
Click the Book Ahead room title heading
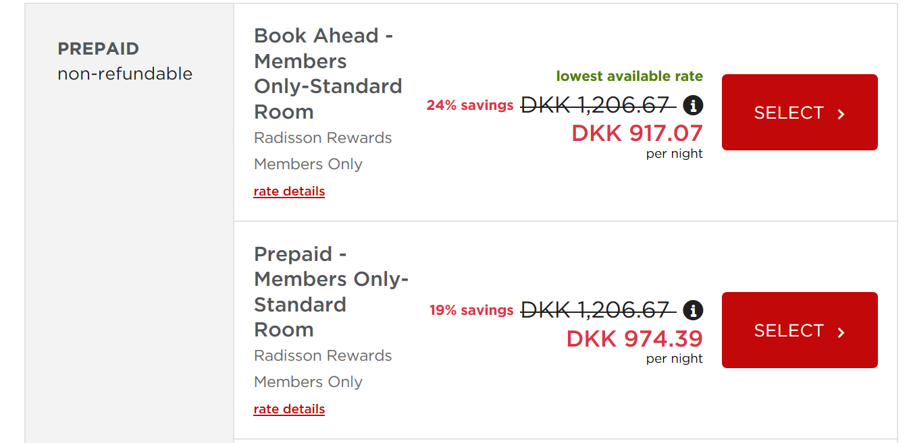point(328,73)
